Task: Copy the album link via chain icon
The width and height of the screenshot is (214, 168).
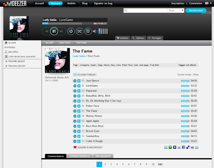Action: click(x=192, y=147)
